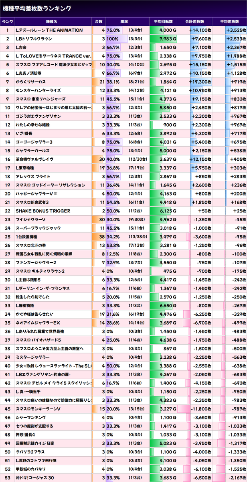Select the 革命機ヴァルヴレイヴ machine name
Image resolution: width=247 pixels, height=482 pixels.
click(34, 159)
